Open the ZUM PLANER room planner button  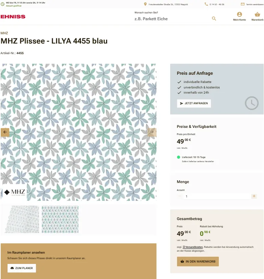pos(22,268)
